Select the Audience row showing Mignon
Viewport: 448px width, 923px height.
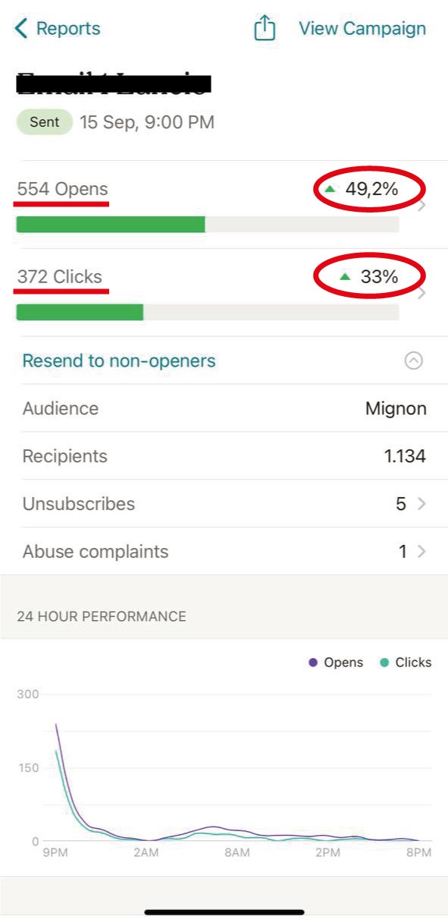click(x=224, y=408)
